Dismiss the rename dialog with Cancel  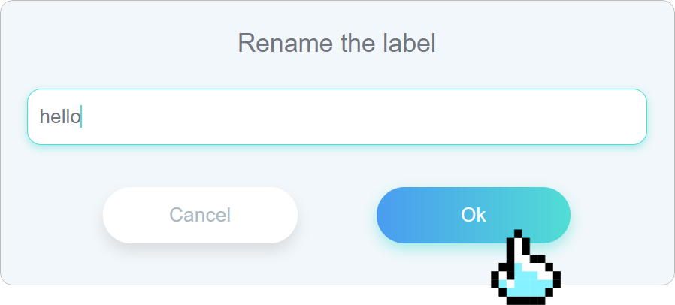coord(200,215)
